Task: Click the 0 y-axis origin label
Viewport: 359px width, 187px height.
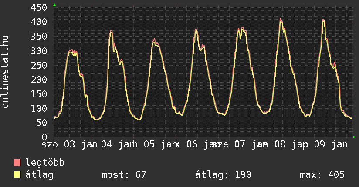Action: (44, 137)
